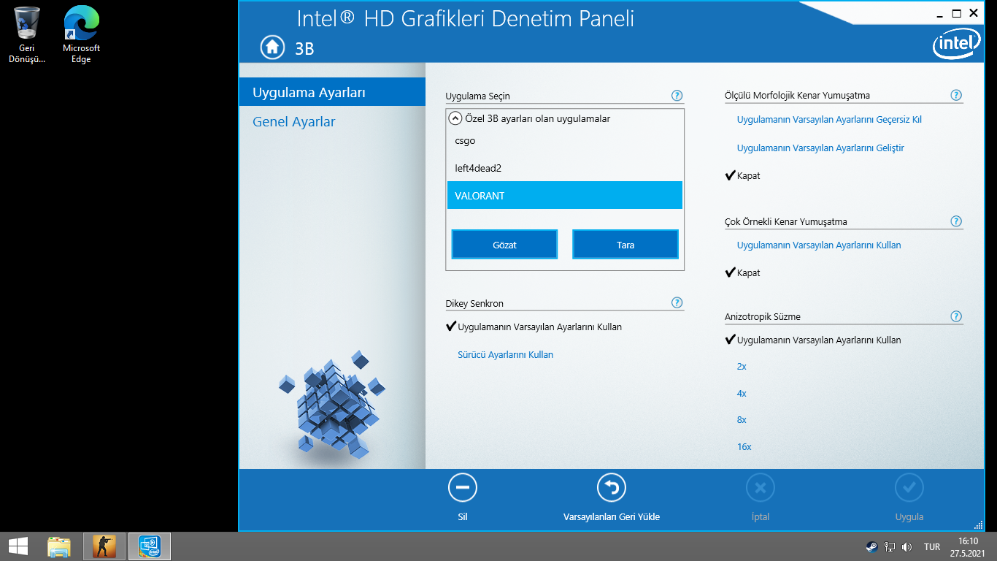This screenshot has width=997, height=561.
Task: Click the Intel Graphics taskbar icon
Action: point(150,546)
